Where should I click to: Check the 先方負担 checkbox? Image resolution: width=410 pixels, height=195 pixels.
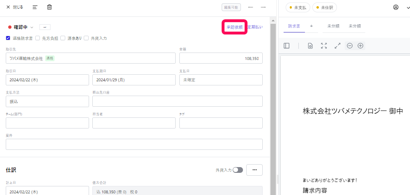[38, 38]
